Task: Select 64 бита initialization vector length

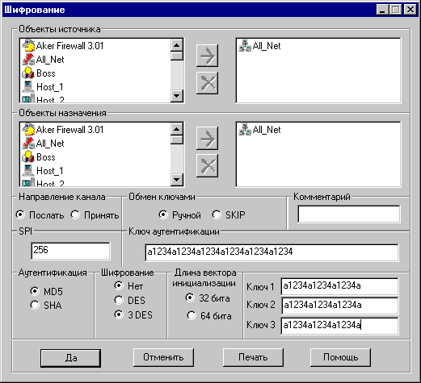Action: coord(209,315)
